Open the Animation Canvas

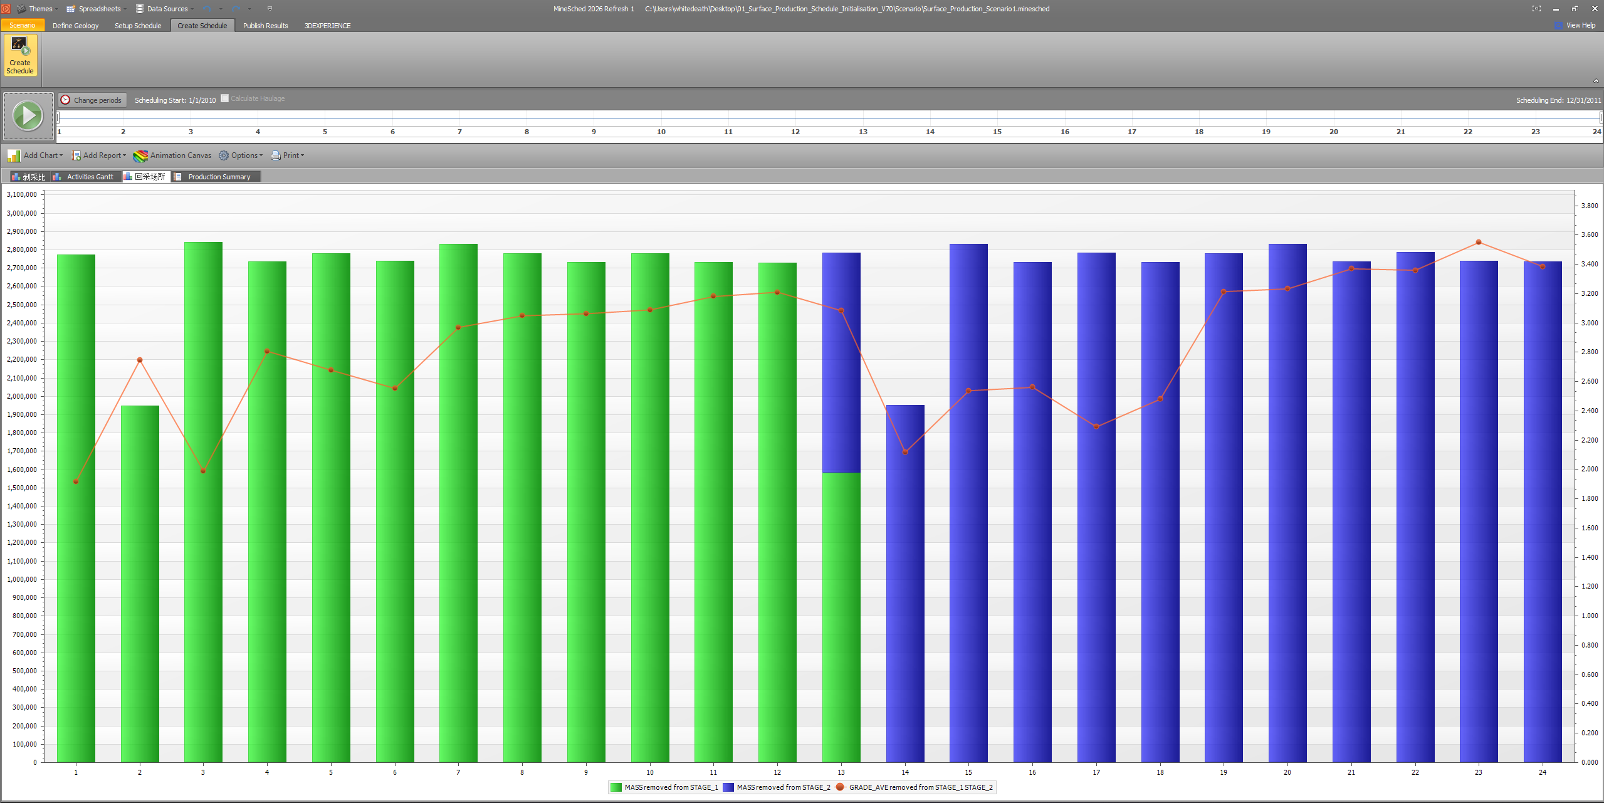tap(172, 155)
